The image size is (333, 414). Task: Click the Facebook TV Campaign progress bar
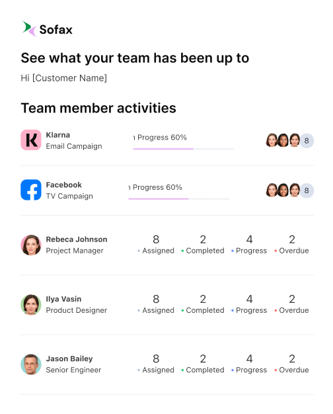[x=179, y=199]
